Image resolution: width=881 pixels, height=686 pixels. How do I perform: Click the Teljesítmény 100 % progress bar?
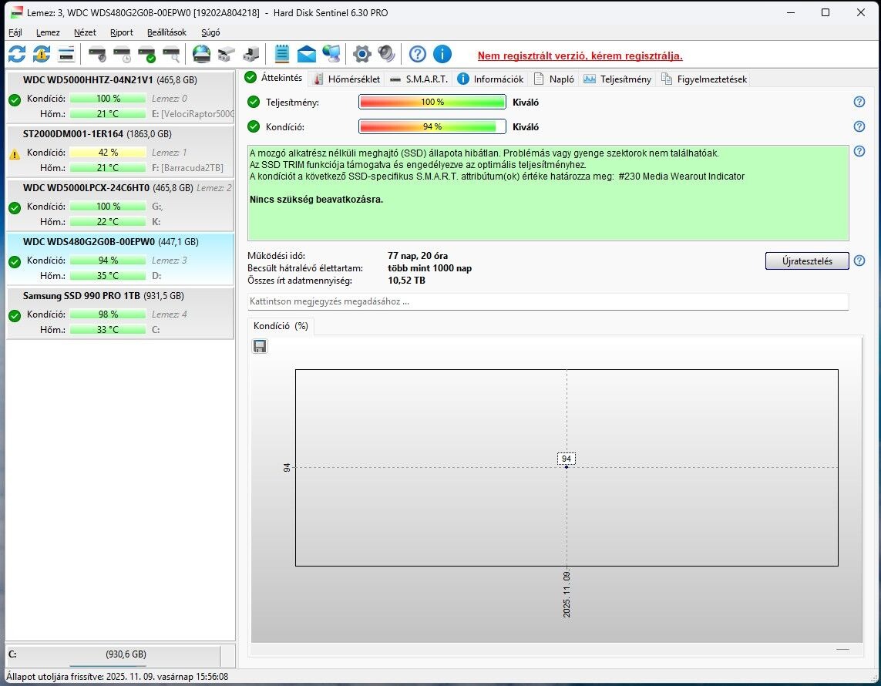coord(432,102)
